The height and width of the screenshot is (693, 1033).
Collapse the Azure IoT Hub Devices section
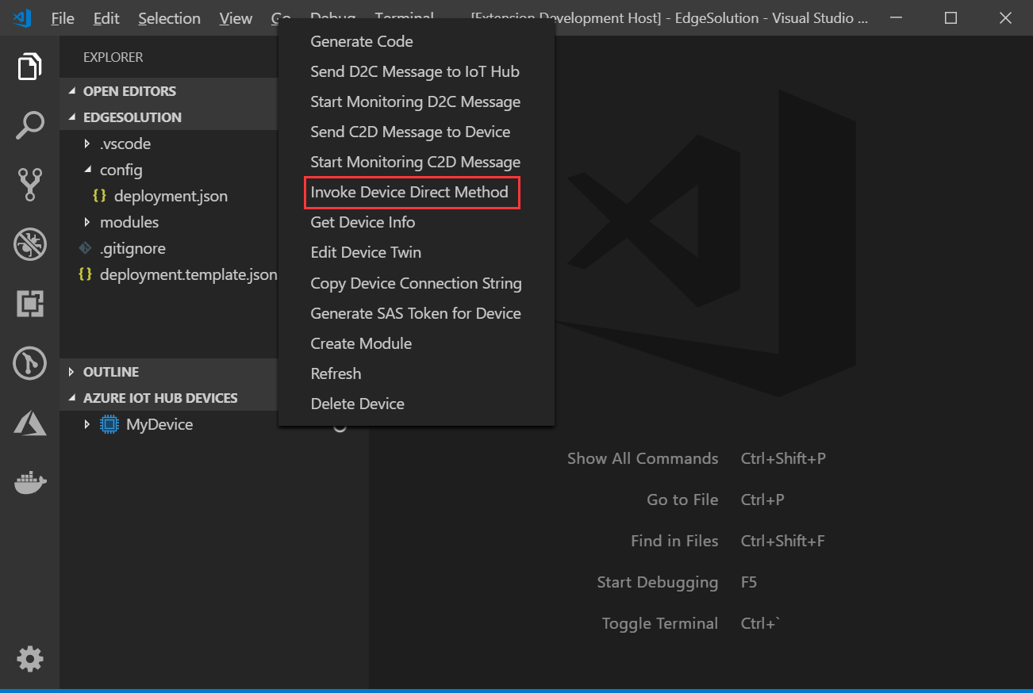point(72,398)
